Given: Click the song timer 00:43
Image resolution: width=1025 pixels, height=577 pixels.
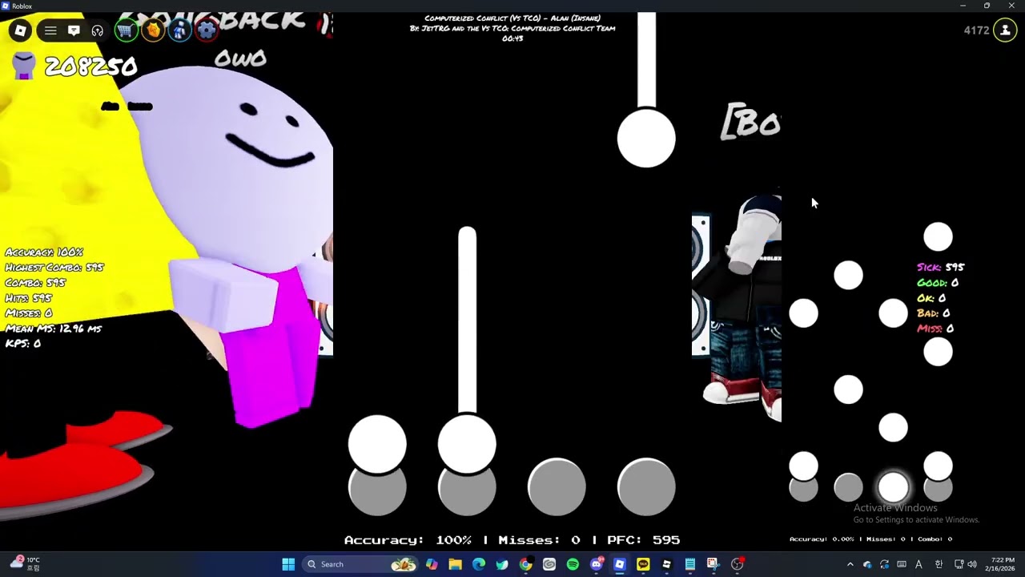Looking at the screenshot, I should (512, 38).
